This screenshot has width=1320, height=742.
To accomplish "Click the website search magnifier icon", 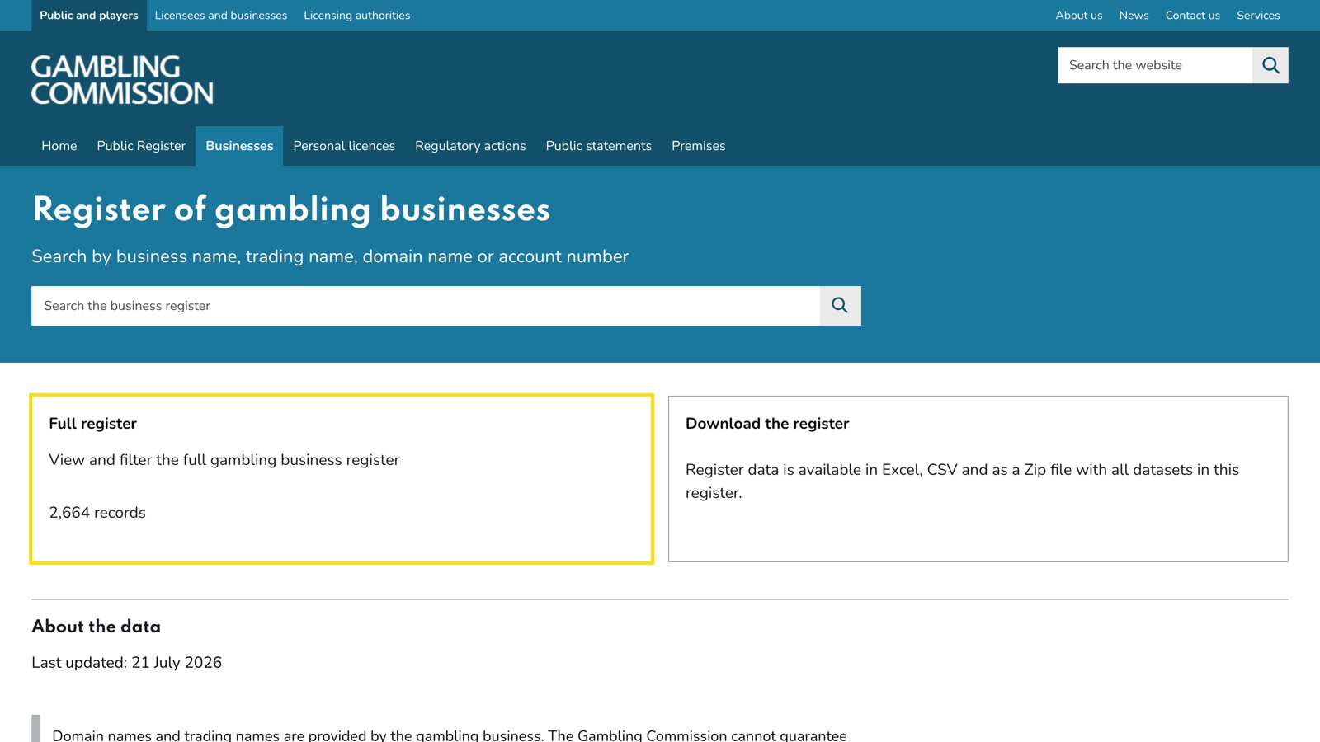I will pyautogui.click(x=1270, y=65).
